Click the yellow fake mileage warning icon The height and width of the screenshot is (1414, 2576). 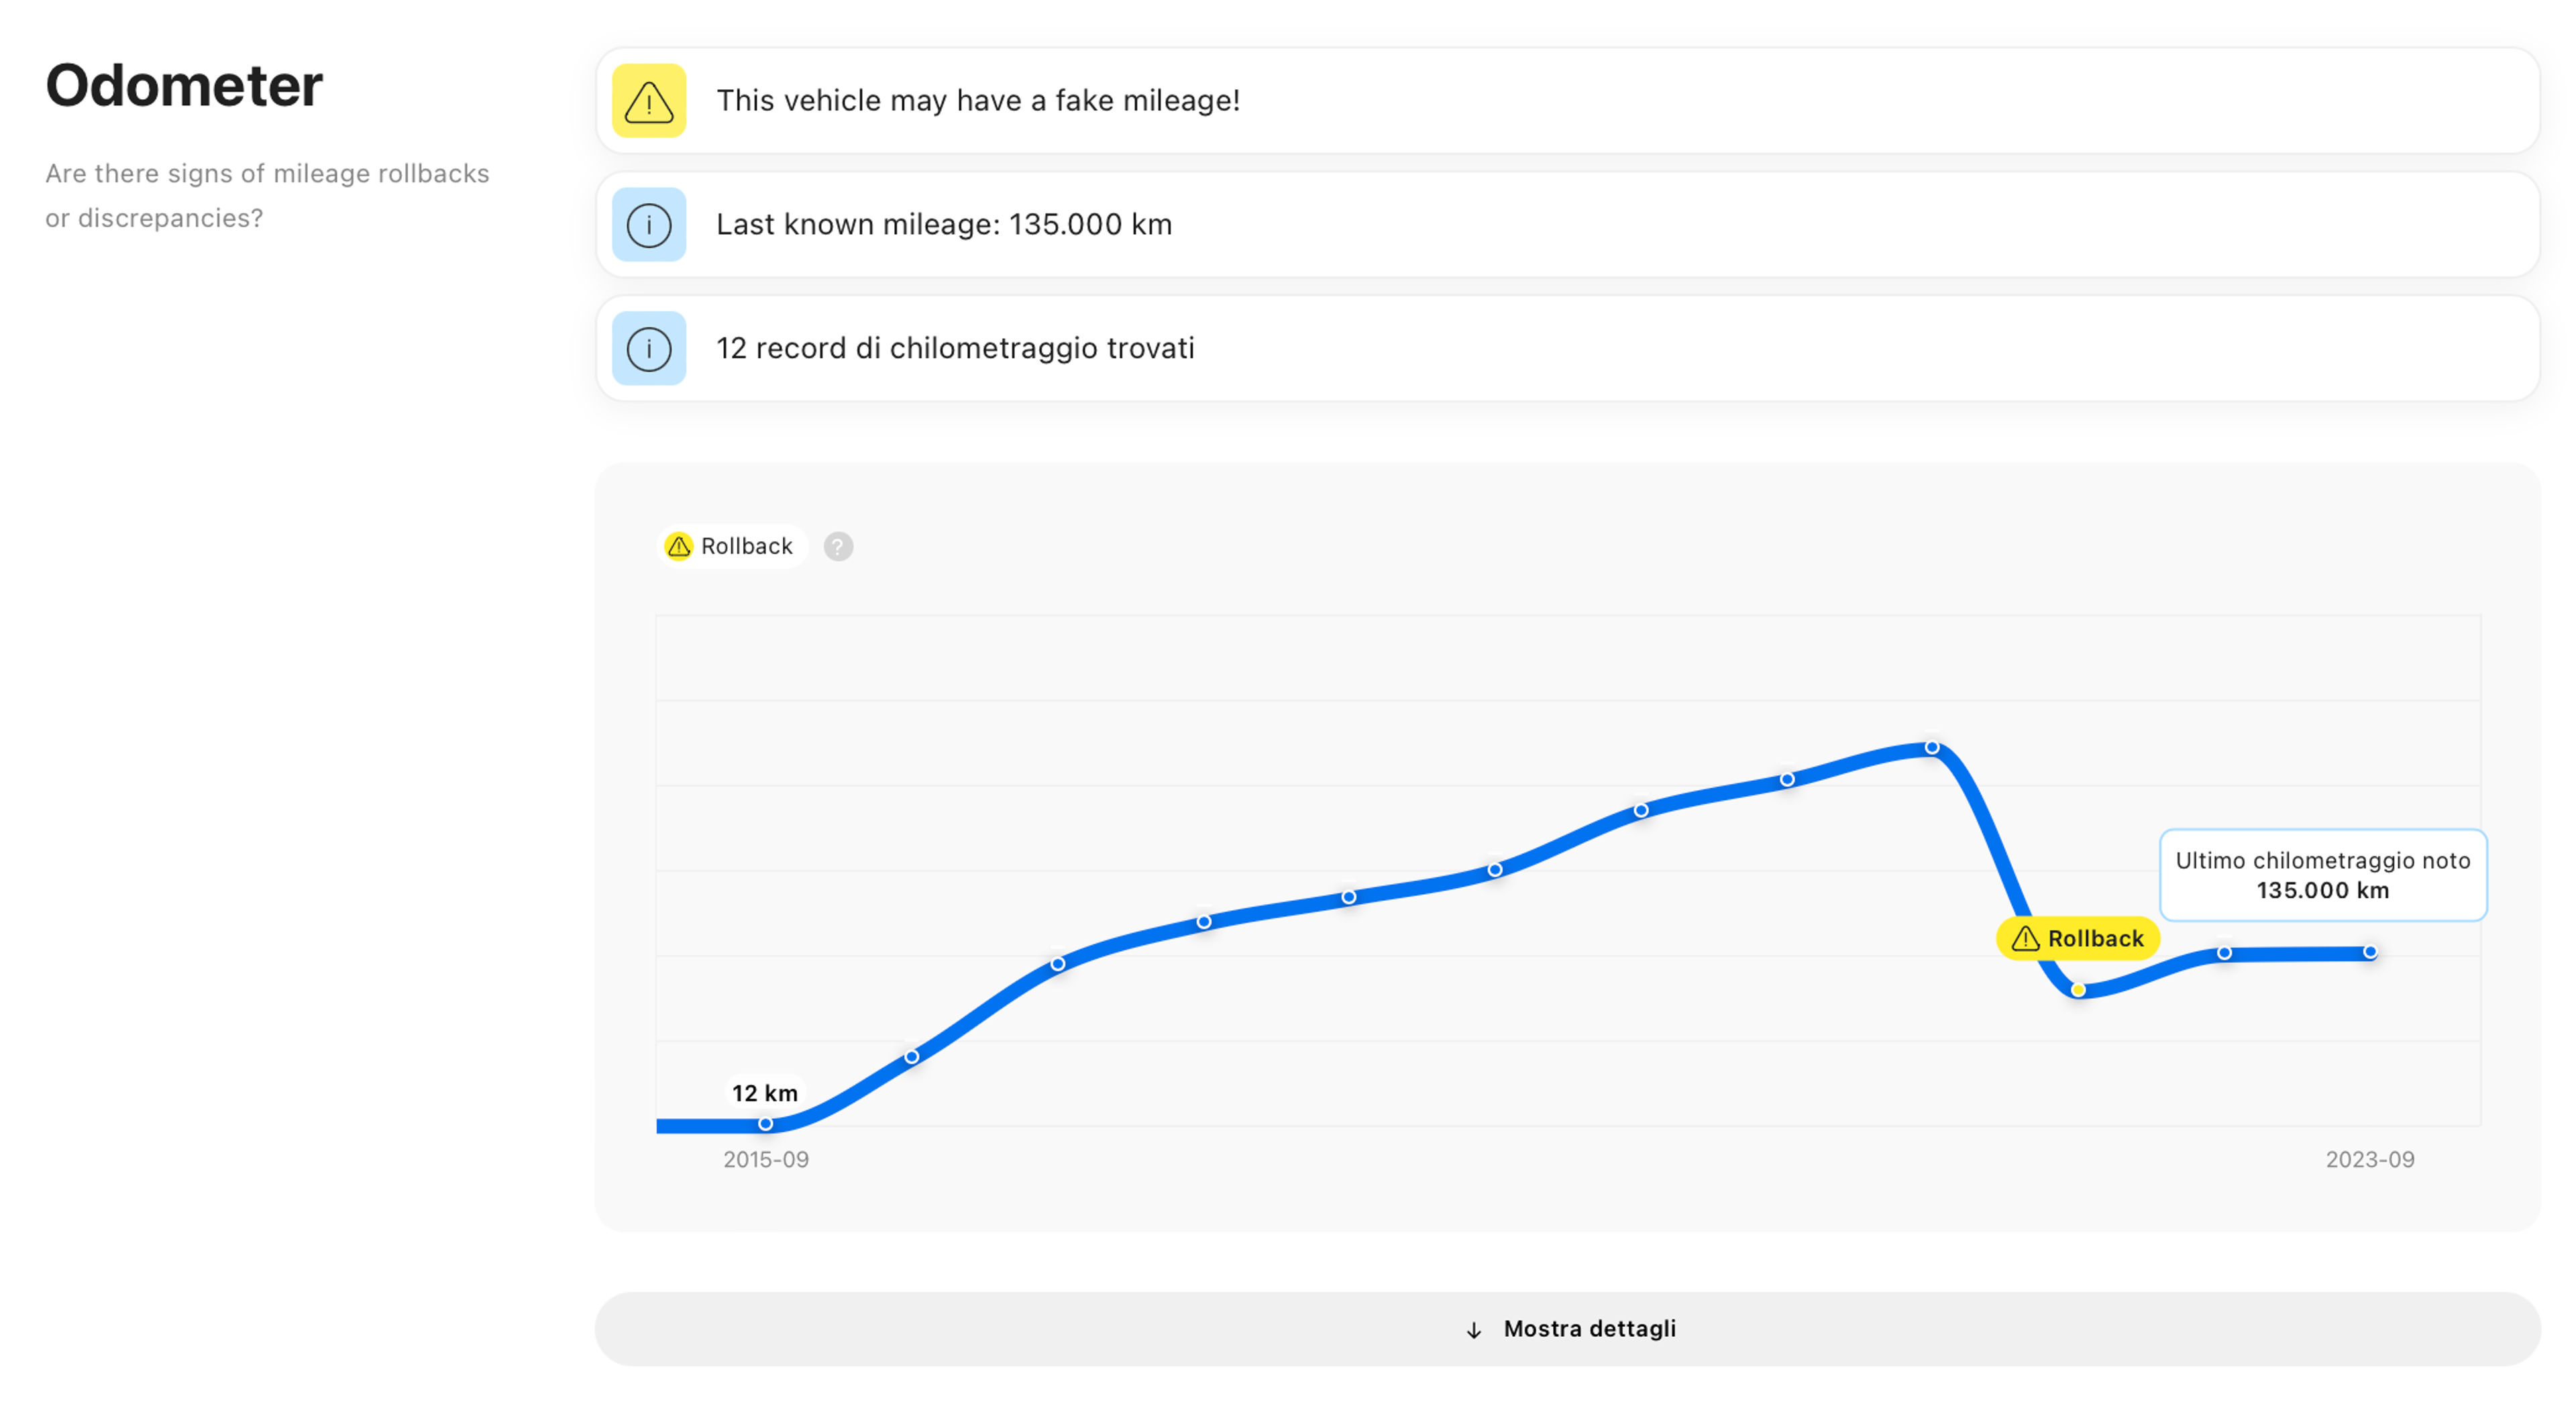649,101
